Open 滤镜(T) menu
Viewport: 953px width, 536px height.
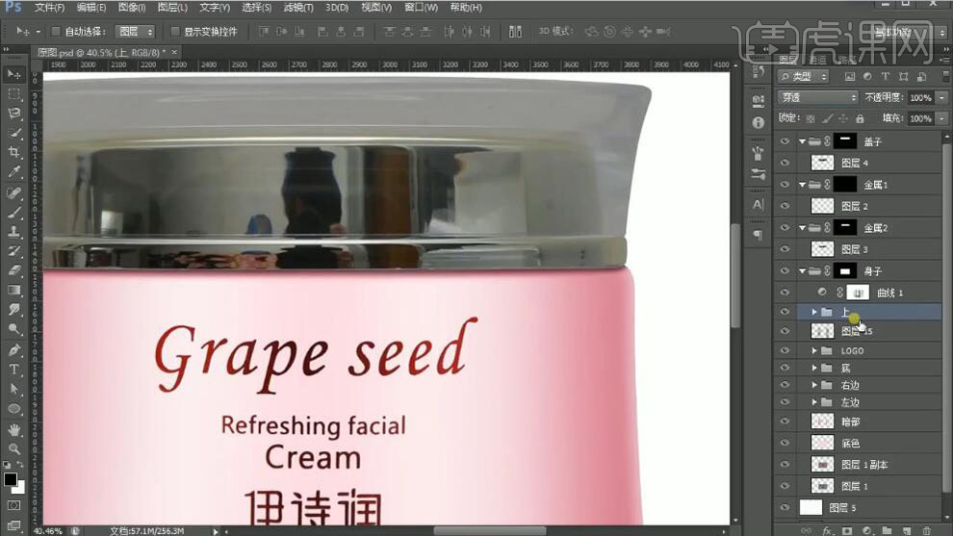[x=298, y=8]
